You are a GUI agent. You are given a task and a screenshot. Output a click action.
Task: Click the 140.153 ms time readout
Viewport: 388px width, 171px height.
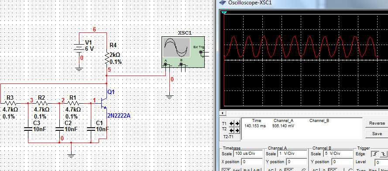(255, 126)
